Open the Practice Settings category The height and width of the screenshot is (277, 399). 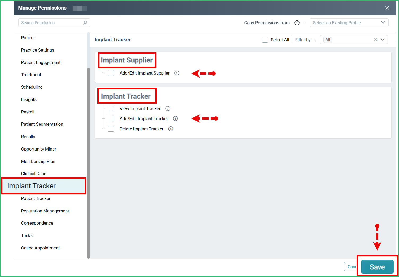[38, 50]
